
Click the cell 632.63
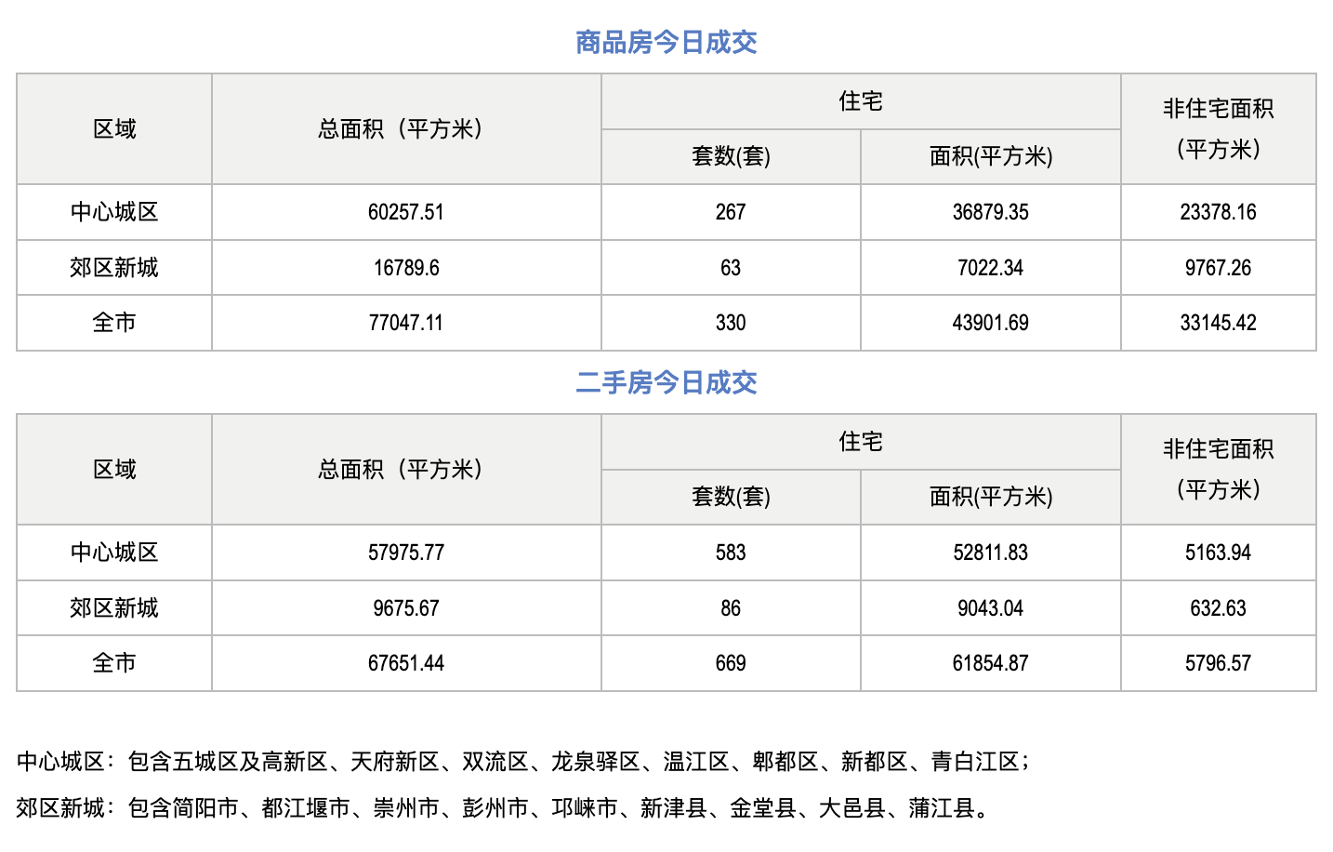click(1219, 608)
